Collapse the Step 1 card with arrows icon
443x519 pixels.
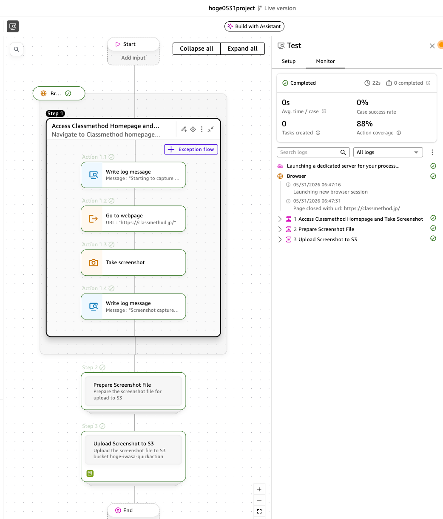point(210,129)
